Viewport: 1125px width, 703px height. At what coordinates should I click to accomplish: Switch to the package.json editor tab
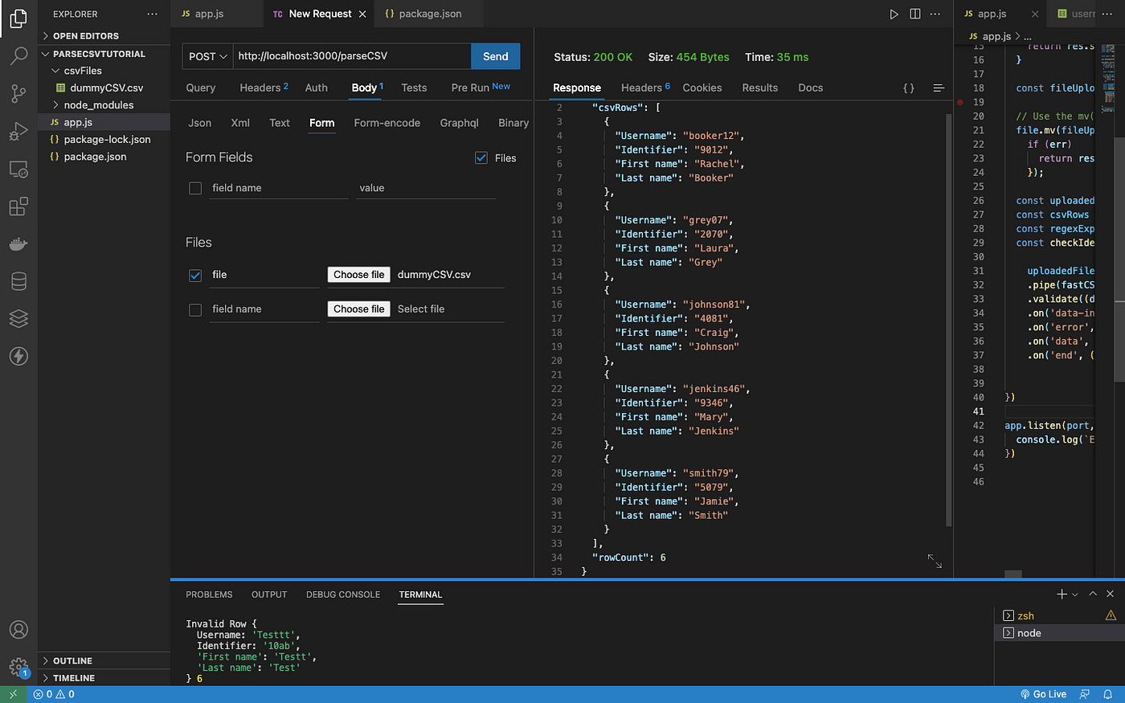click(430, 14)
